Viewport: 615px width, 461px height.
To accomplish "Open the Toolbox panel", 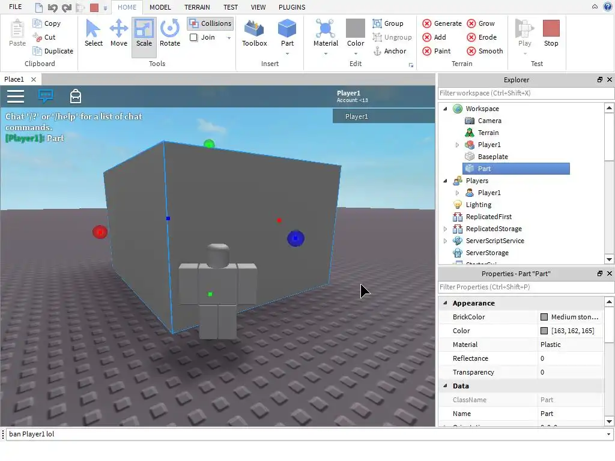I will [x=254, y=34].
